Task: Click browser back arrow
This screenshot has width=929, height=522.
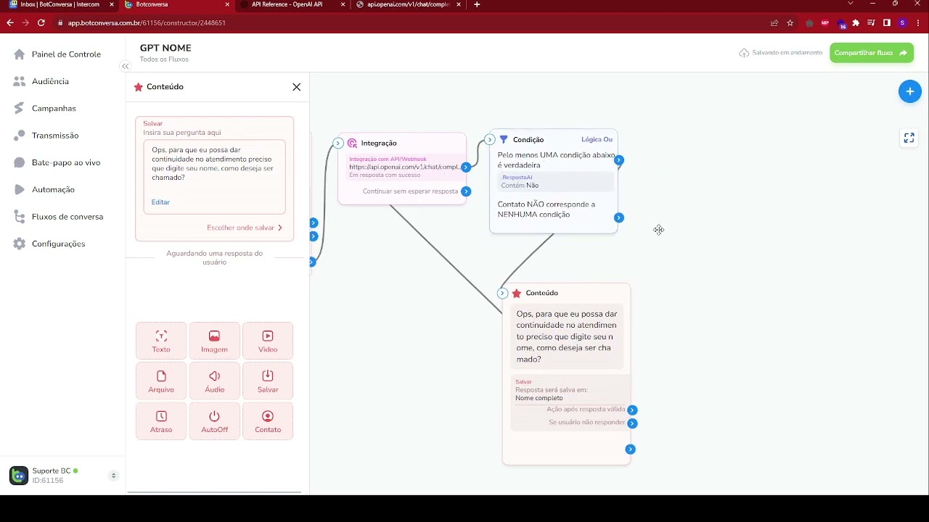Action: coord(10,22)
